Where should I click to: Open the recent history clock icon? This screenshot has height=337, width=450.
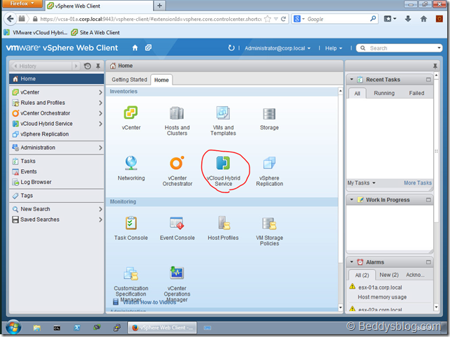87,66
